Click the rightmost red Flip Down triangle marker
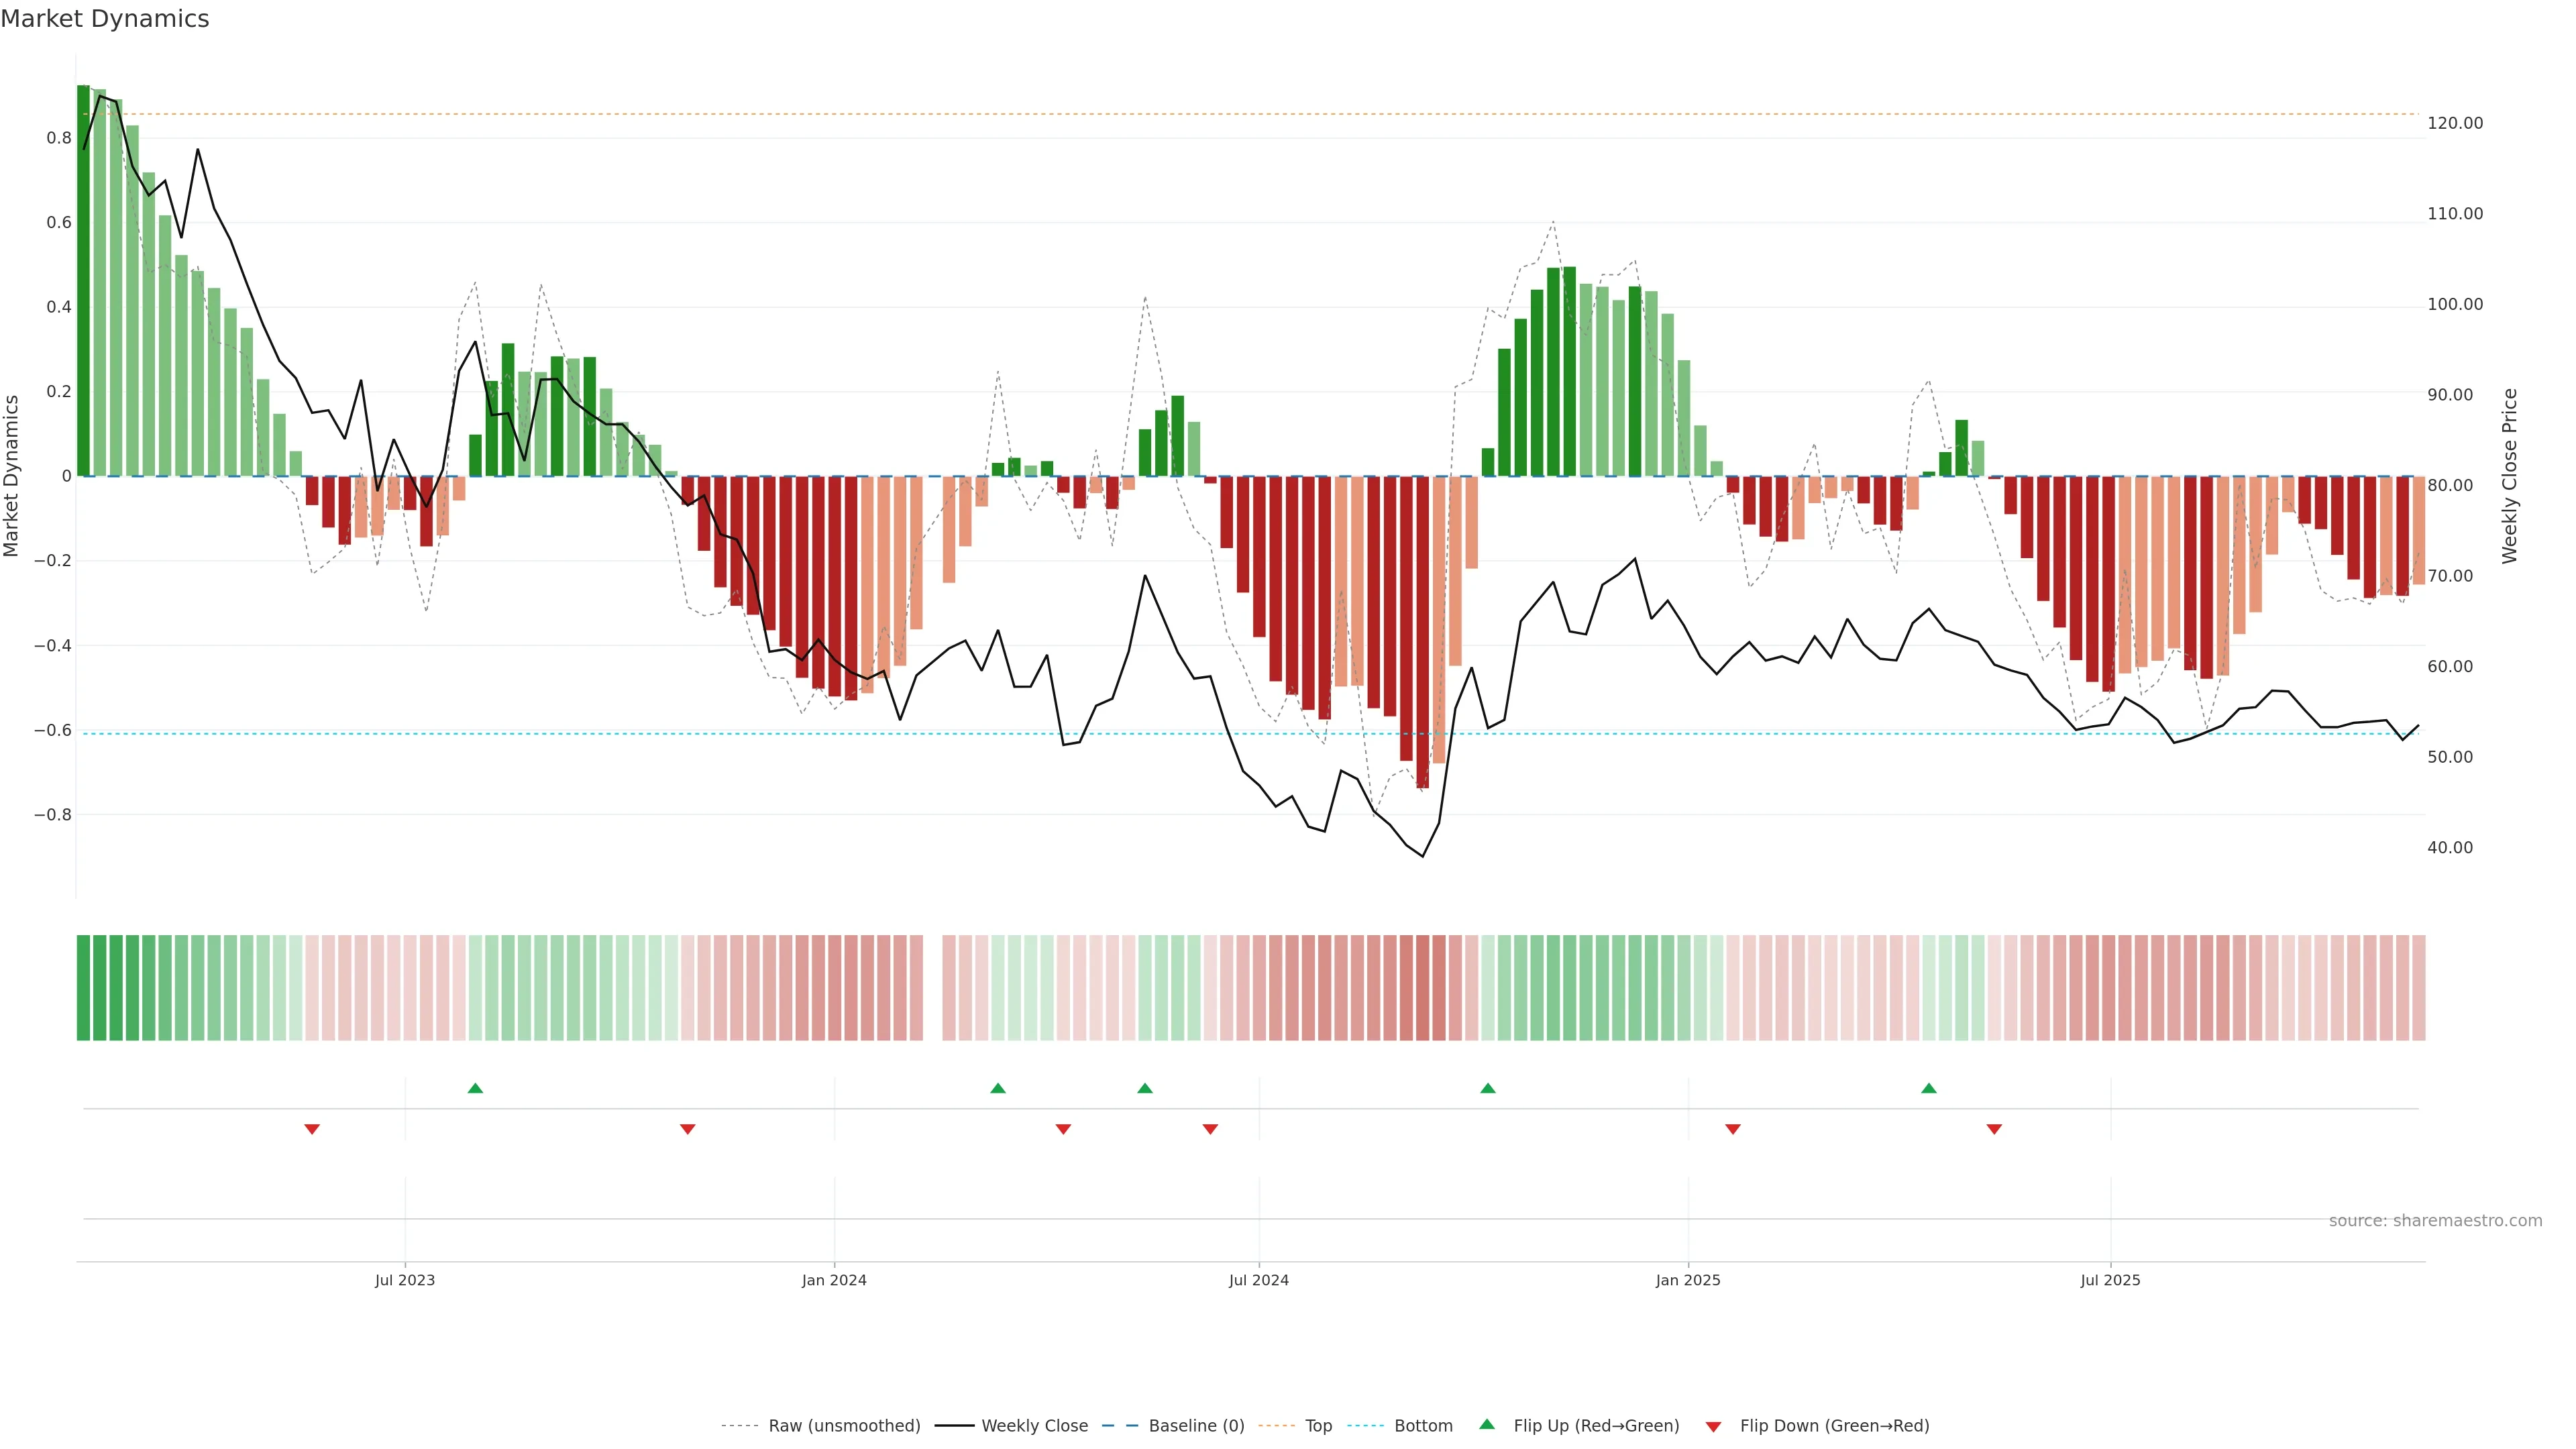 (x=1994, y=1129)
